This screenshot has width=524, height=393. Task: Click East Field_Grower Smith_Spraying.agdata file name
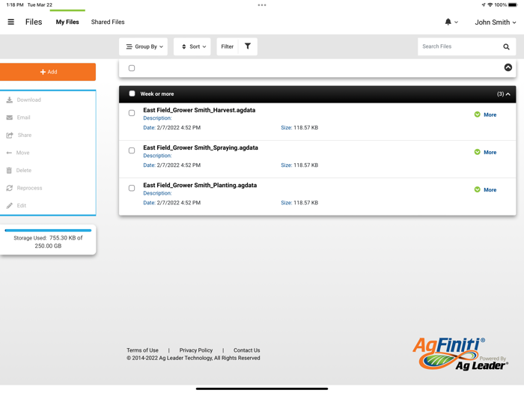pyautogui.click(x=201, y=147)
